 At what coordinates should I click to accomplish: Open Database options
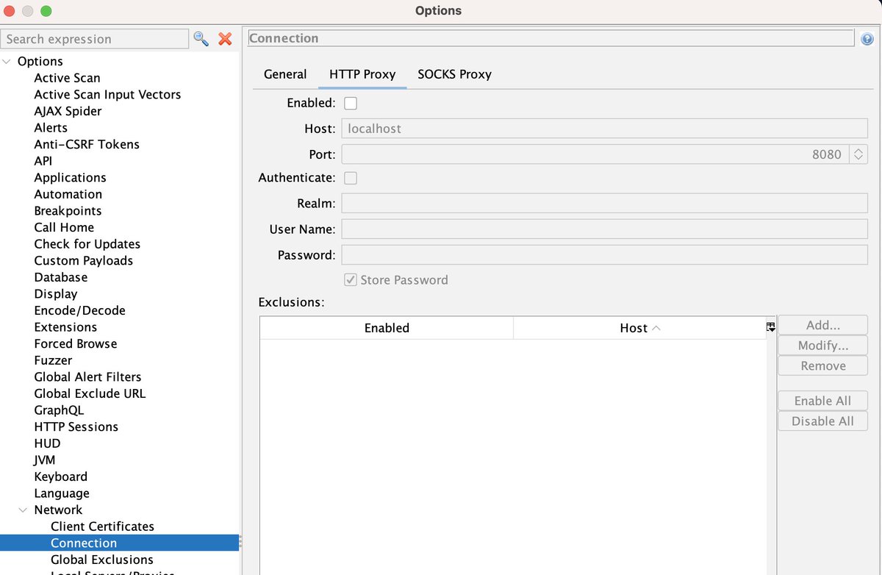tap(61, 277)
